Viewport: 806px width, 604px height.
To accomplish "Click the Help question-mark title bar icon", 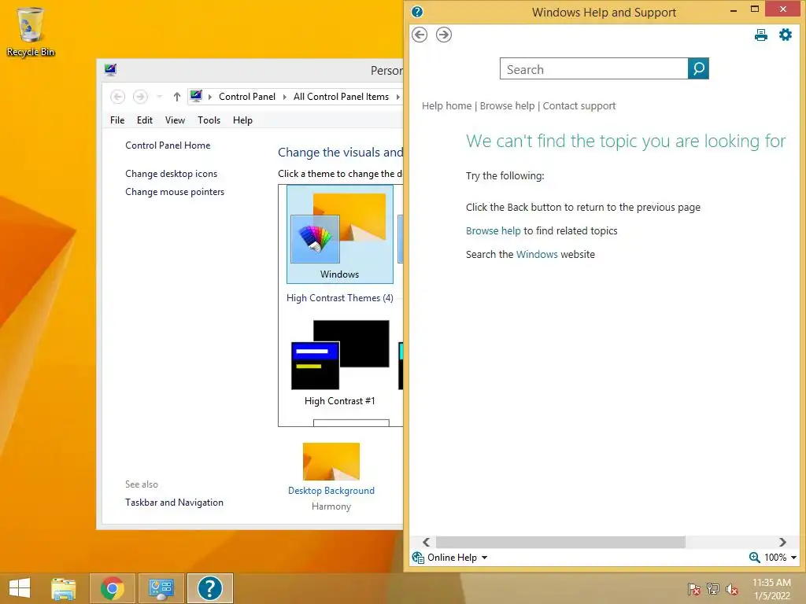I will coord(417,12).
